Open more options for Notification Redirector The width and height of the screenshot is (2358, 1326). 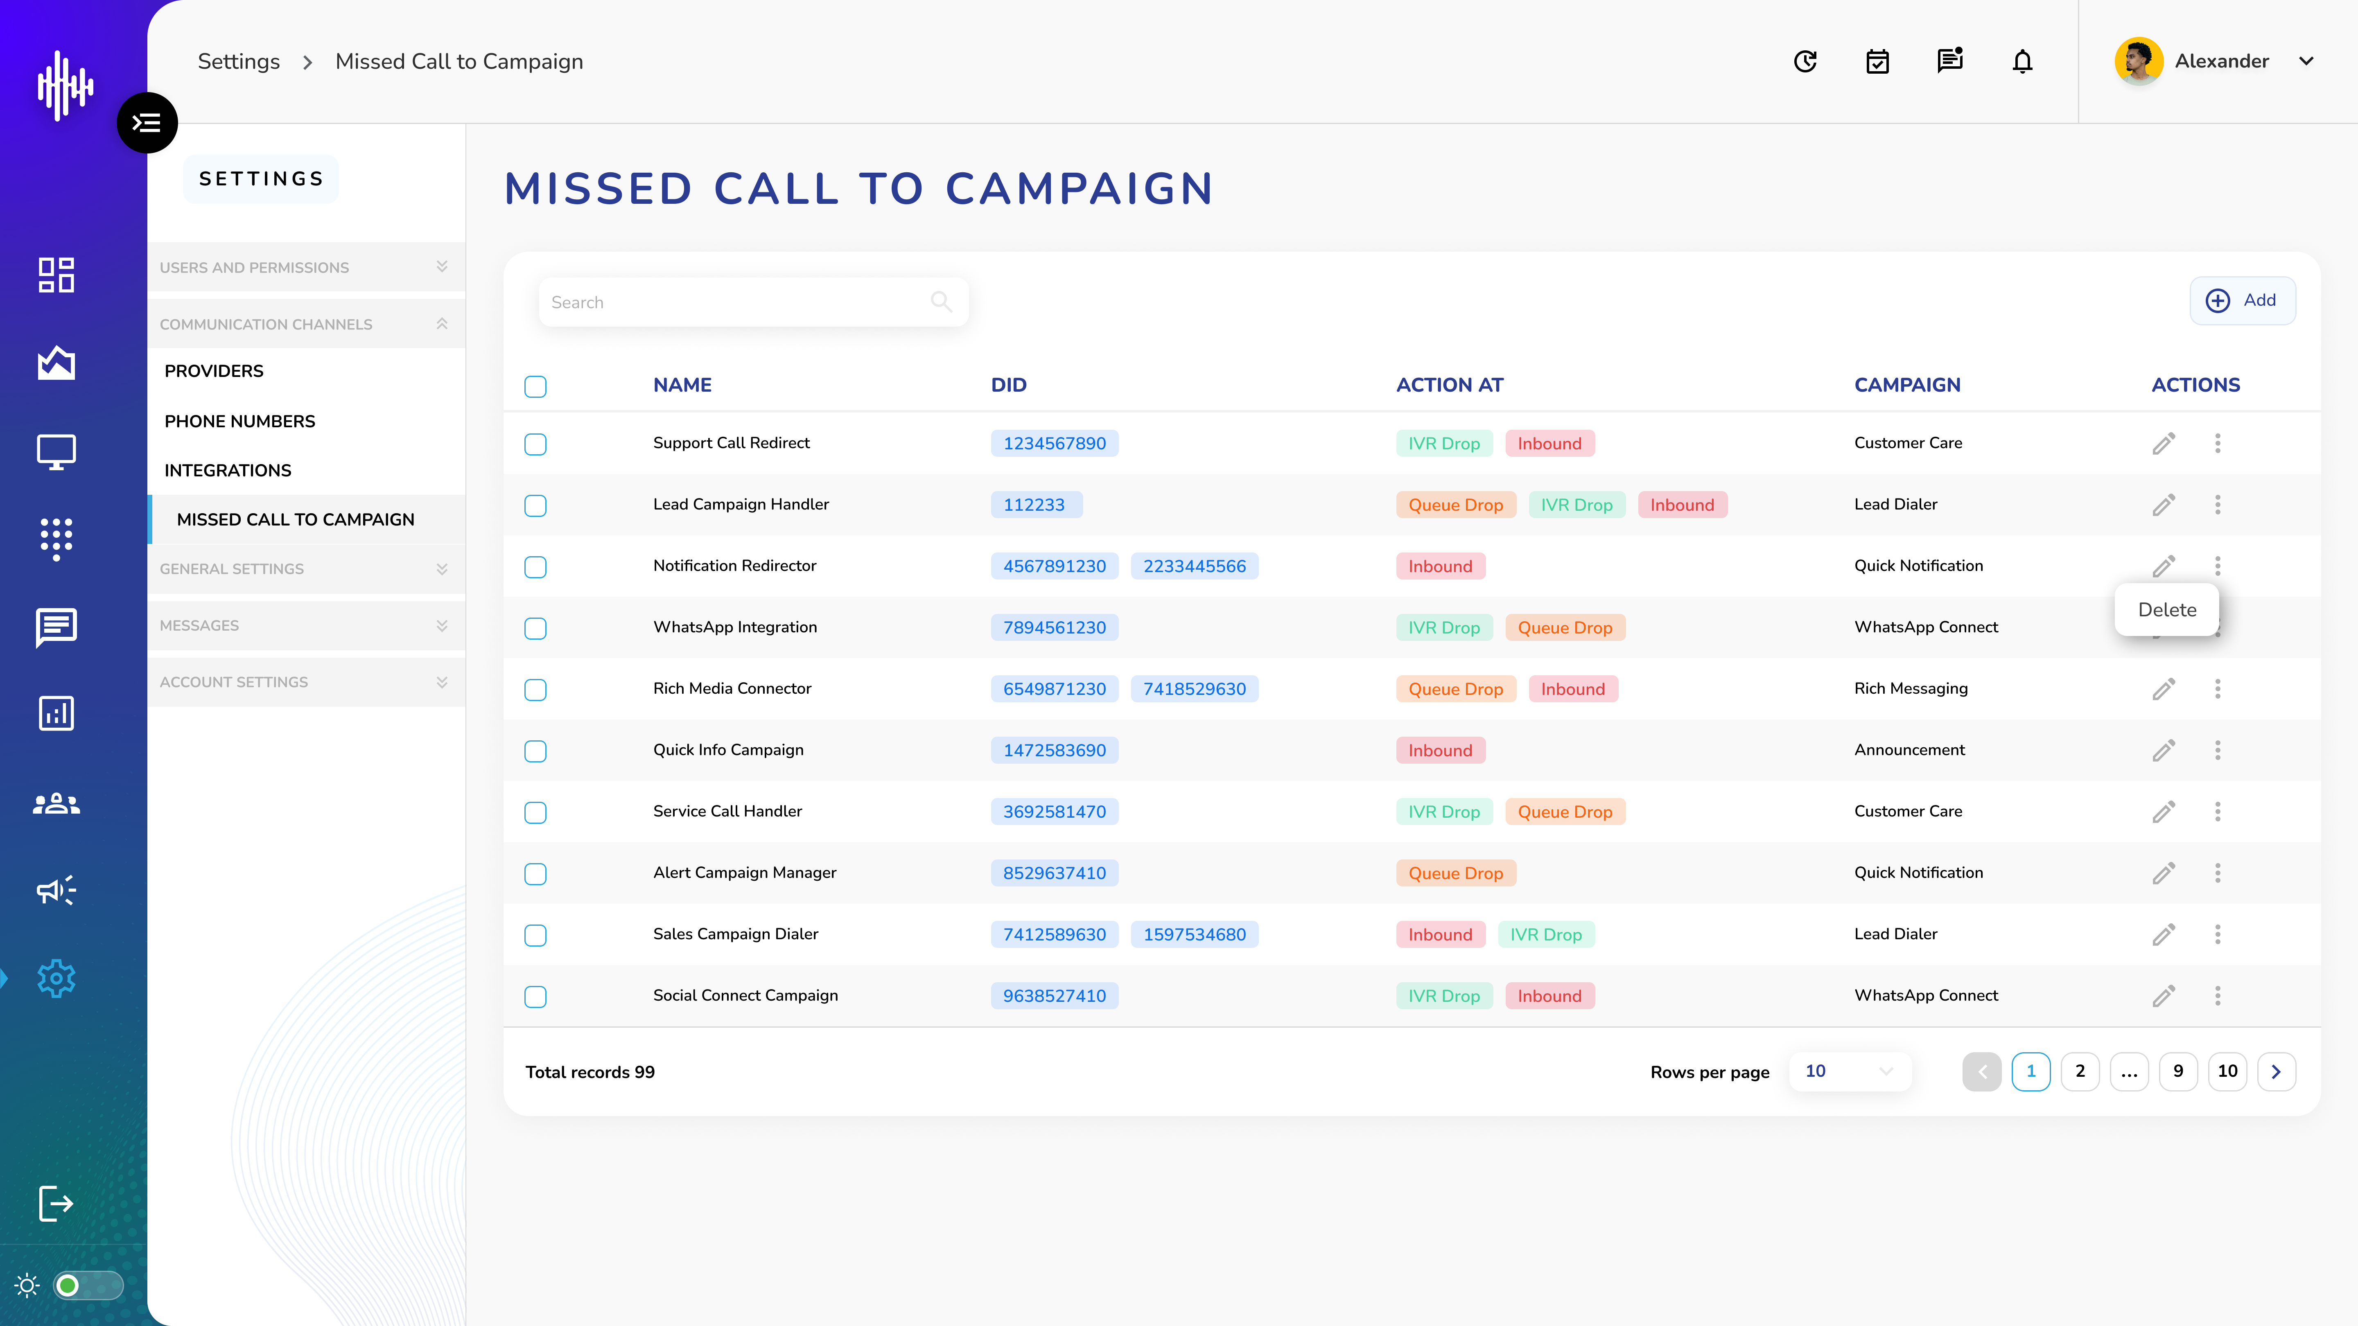click(2218, 566)
